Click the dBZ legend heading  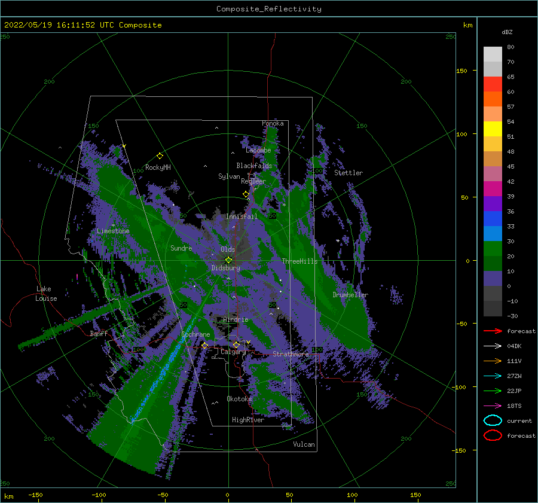(x=507, y=32)
